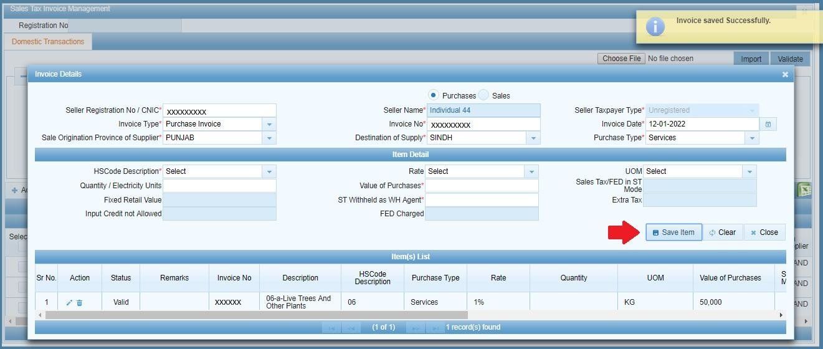Click the edit pencil icon in row 1
This screenshot has width=823, height=349.
[x=69, y=302]
